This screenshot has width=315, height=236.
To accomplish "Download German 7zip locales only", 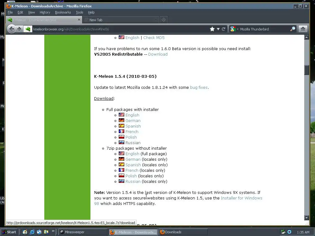I will point(133,159).
